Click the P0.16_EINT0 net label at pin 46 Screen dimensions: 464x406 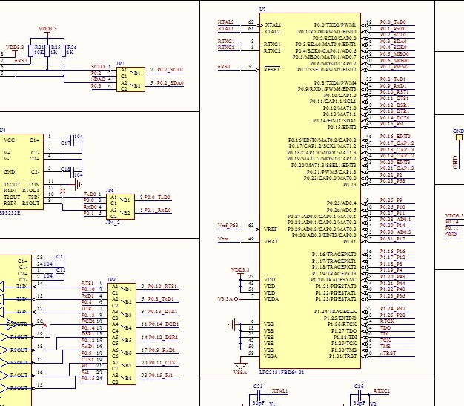point(395,137)
